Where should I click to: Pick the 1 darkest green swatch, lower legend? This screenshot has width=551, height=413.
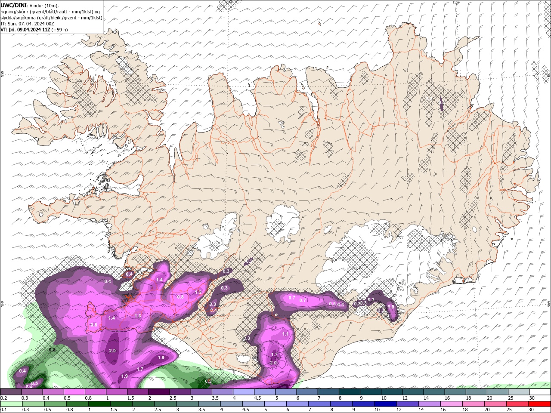pos(99,404)
